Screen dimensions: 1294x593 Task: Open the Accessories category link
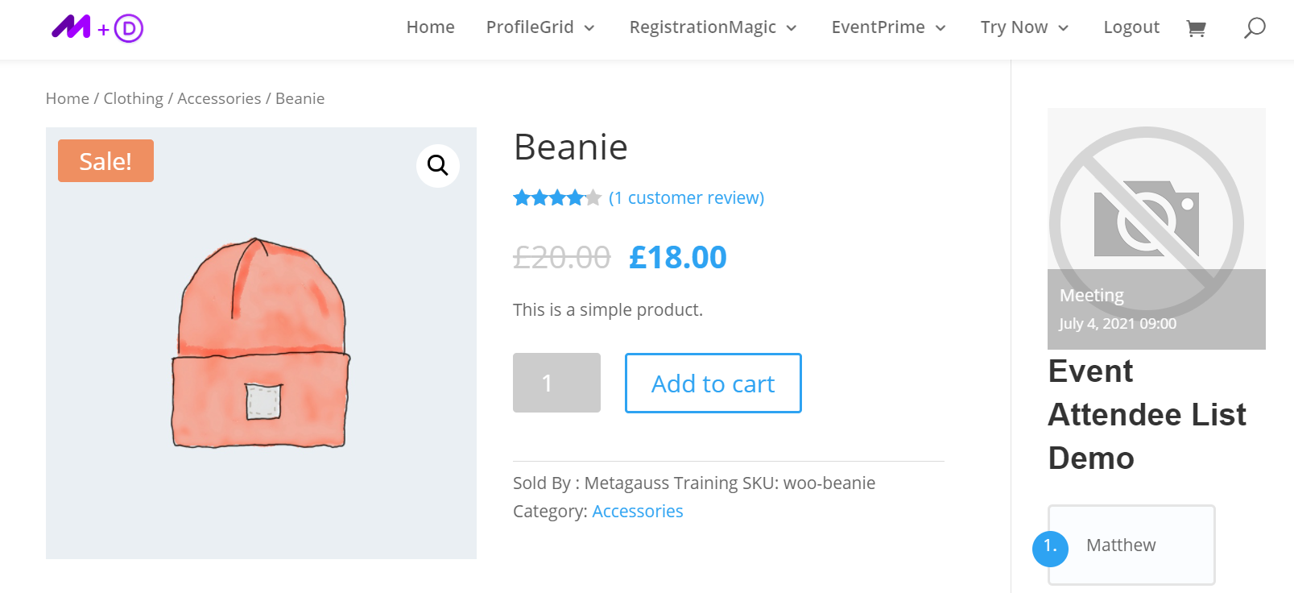[637, 512]
